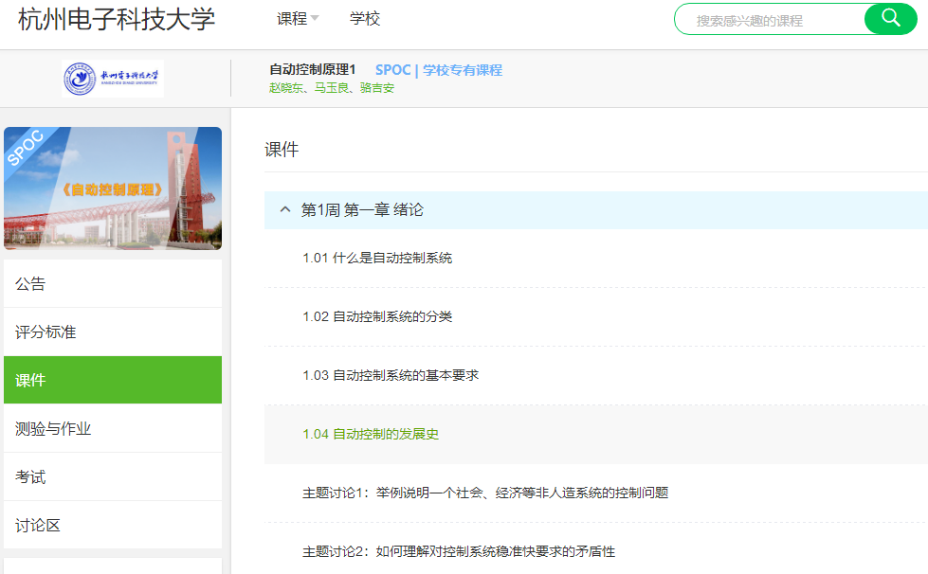
Task: Open the 课程 dropdown menu
Action: pyautogui.click(x=298, y=19)
